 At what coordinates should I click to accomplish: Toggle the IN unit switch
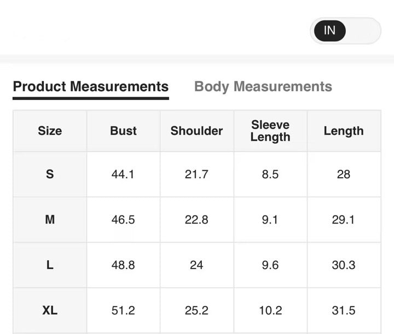click(345, 31)
